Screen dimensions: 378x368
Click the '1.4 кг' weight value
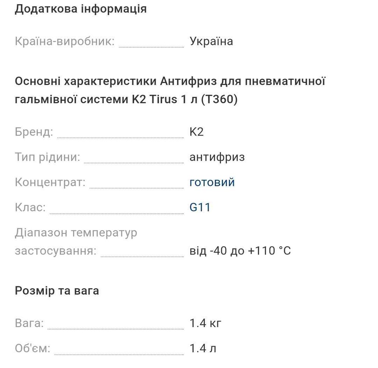205,323
